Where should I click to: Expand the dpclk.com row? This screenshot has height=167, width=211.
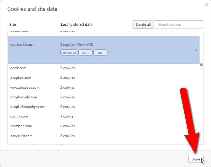click(x=18, y=68)
